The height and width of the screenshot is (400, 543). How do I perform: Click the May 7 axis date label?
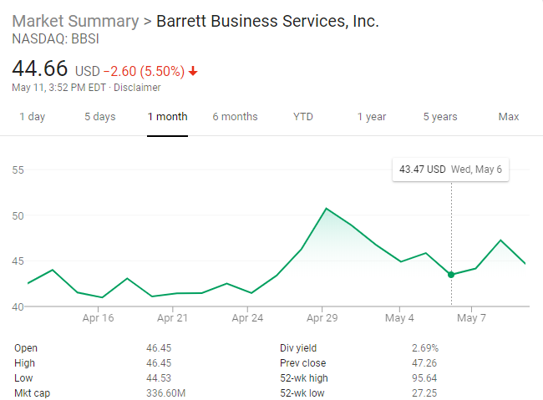point(472,318)
